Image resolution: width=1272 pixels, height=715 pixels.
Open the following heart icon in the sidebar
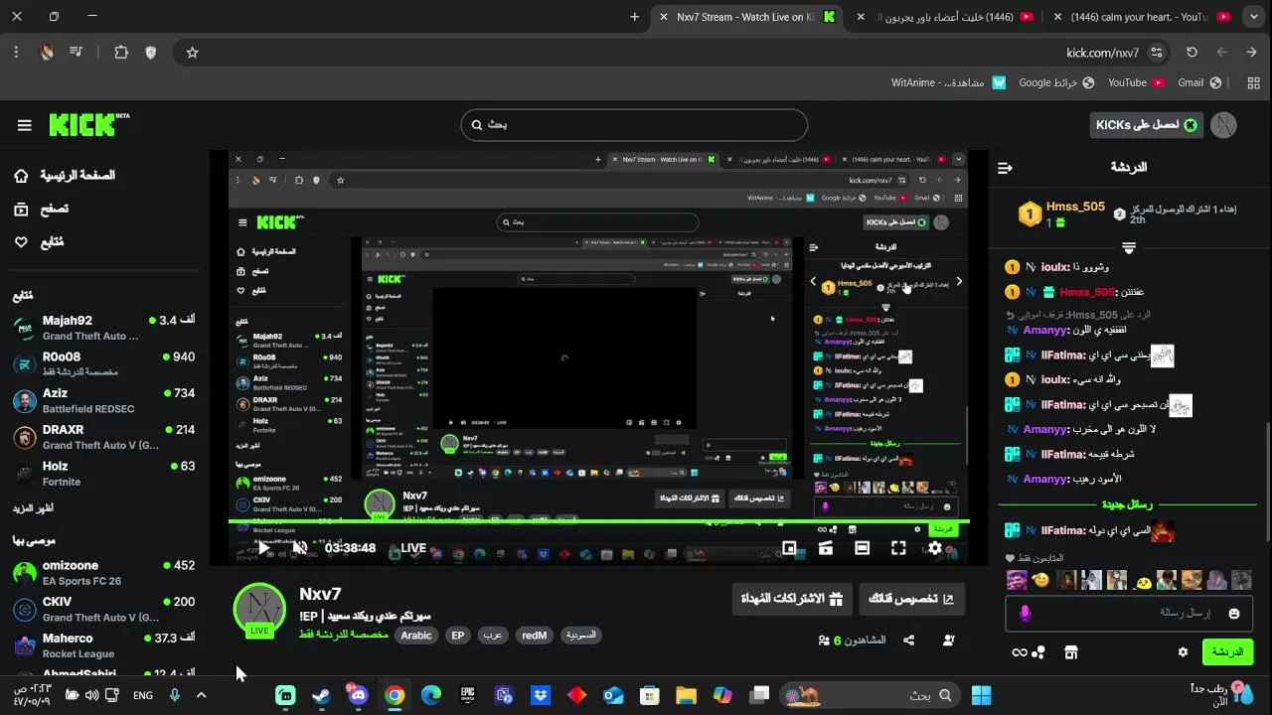pyautogui.click(x=21, y=242)
